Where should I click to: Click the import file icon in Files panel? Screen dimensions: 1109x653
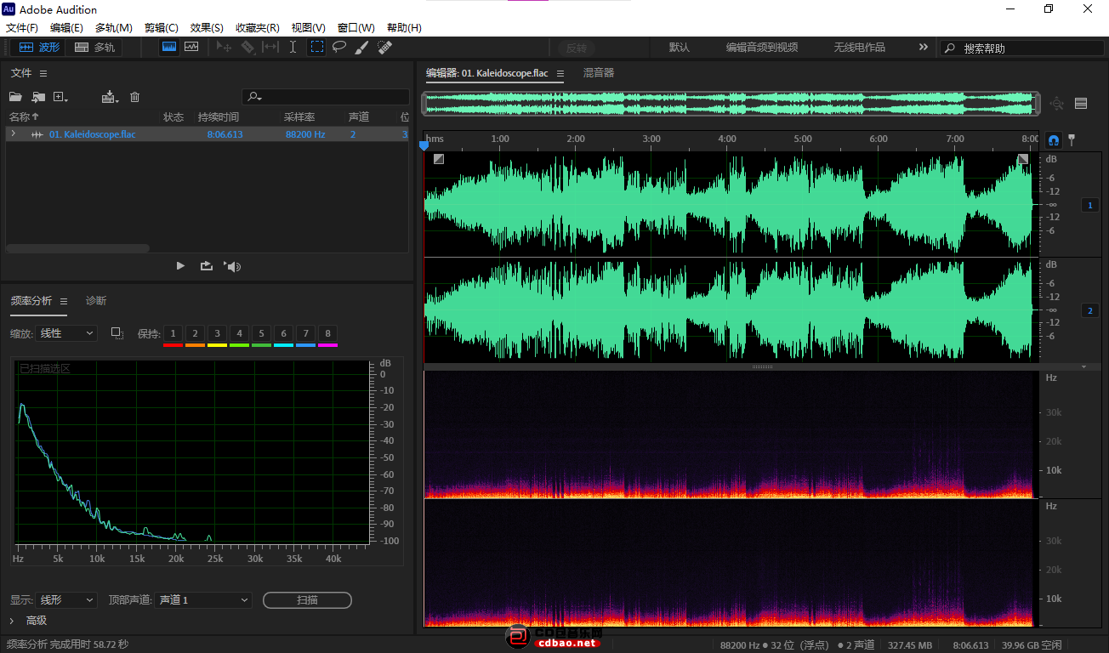point(38,97)
